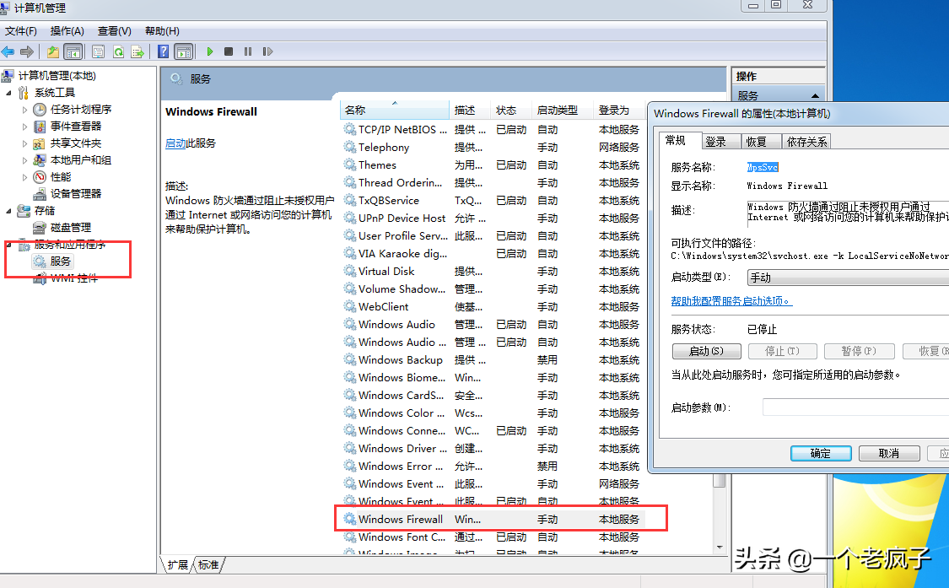
Task: Sort by the 登录为 column header
Action: 618,111
